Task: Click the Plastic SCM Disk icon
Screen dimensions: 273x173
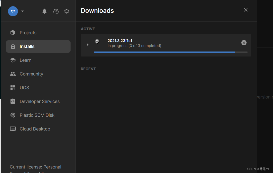Action: coord(13,115)
